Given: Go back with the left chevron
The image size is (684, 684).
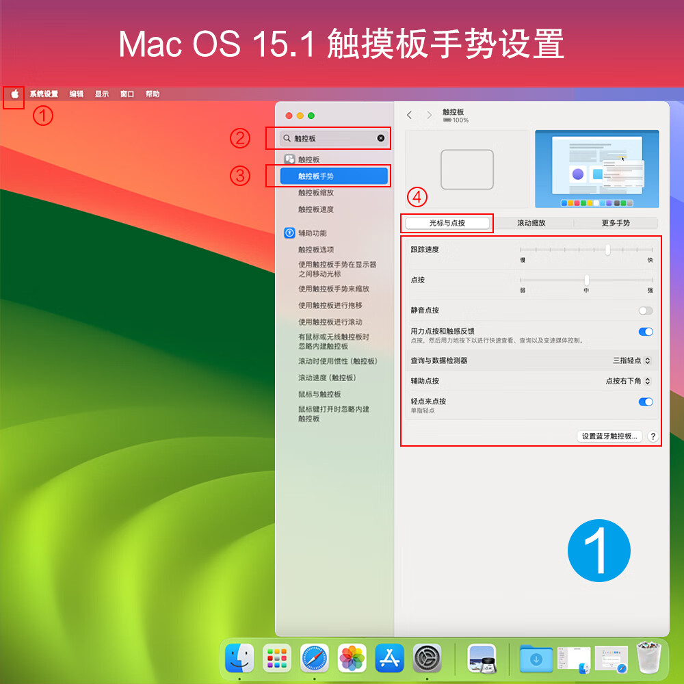Looking at the screenshot, I should (x=409, y=115).
